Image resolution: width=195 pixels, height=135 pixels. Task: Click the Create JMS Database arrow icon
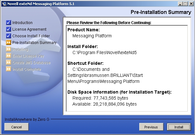[x=9, y=63]
